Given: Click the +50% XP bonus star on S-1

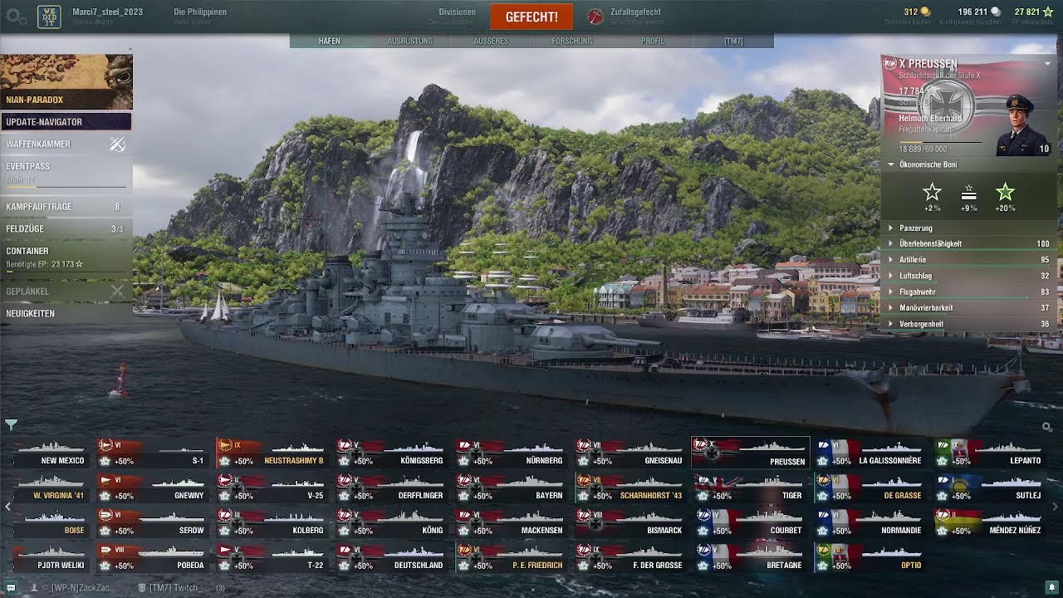Looking at the screenshot, I should click(x=105, y=461).
